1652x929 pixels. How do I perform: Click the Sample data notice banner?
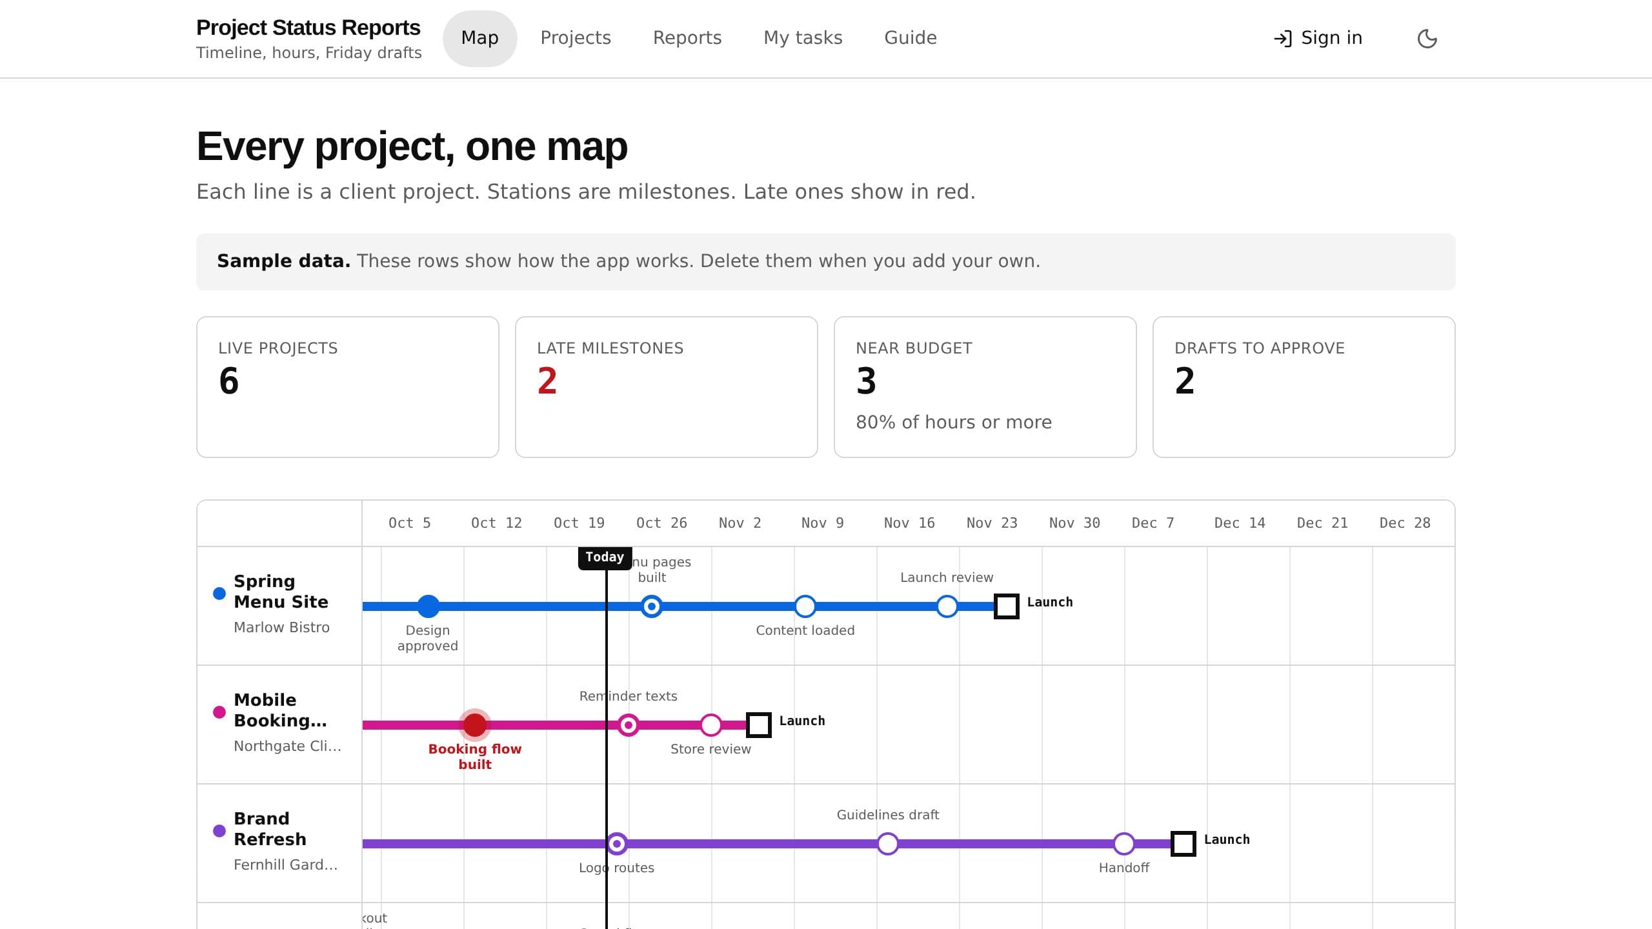point(826,262)
